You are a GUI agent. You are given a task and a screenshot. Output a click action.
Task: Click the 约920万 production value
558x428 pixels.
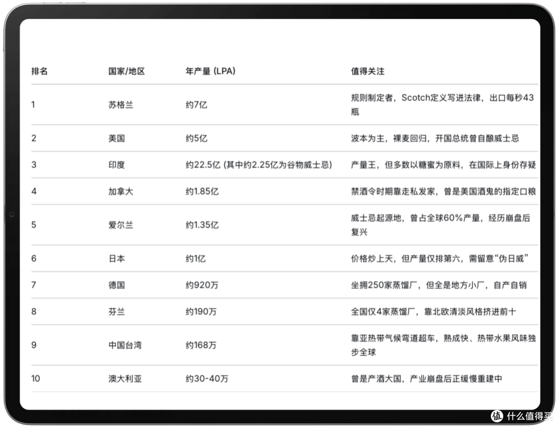pos(202,285)
